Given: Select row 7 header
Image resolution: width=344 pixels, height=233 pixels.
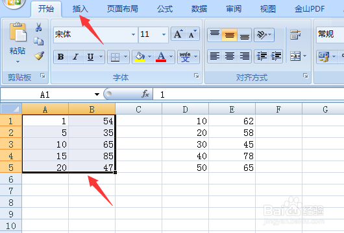Looking at the screenshot, I should pos(11,191).
